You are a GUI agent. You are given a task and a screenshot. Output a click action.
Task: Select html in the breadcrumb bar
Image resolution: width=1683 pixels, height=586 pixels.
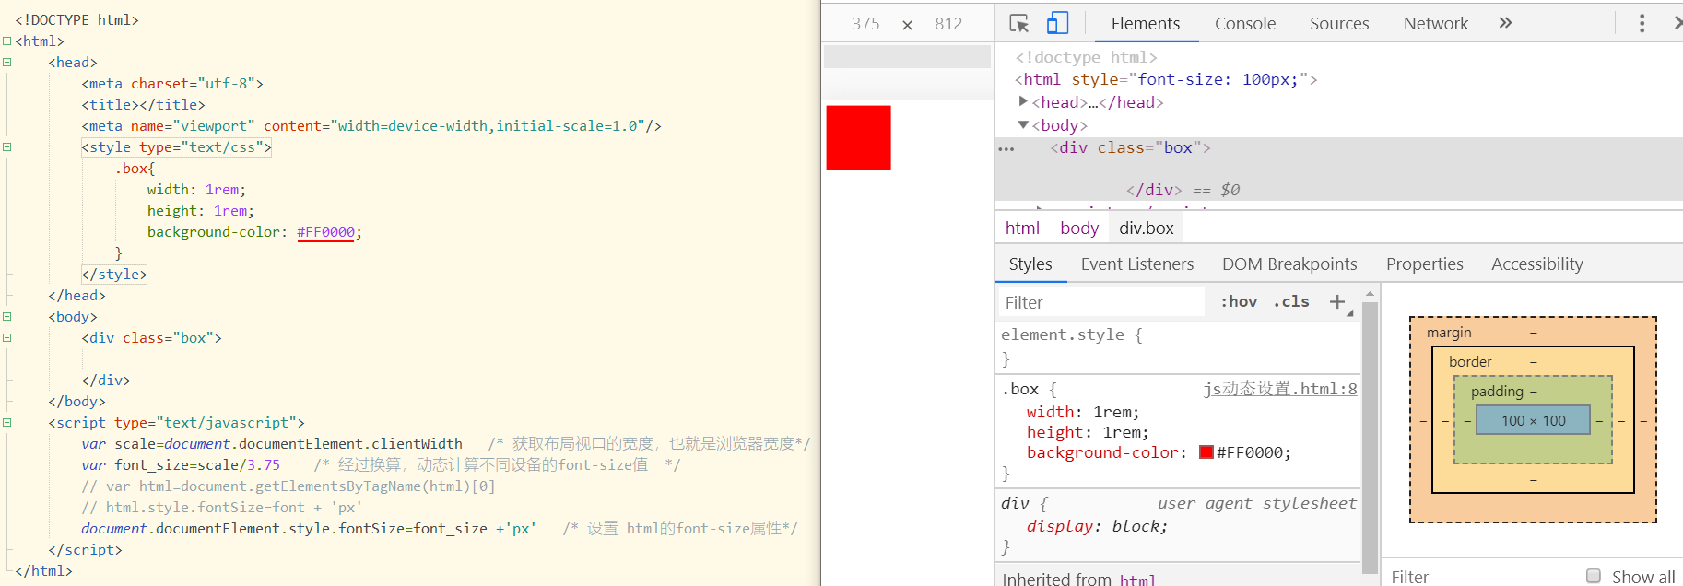[1022, 228]
